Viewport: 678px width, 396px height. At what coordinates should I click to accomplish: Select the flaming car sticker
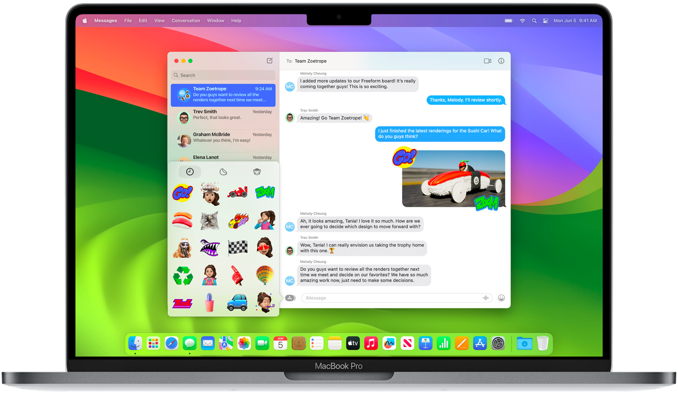(x=237, y=220)
